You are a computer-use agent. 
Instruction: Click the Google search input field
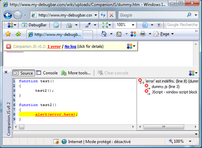153,15
